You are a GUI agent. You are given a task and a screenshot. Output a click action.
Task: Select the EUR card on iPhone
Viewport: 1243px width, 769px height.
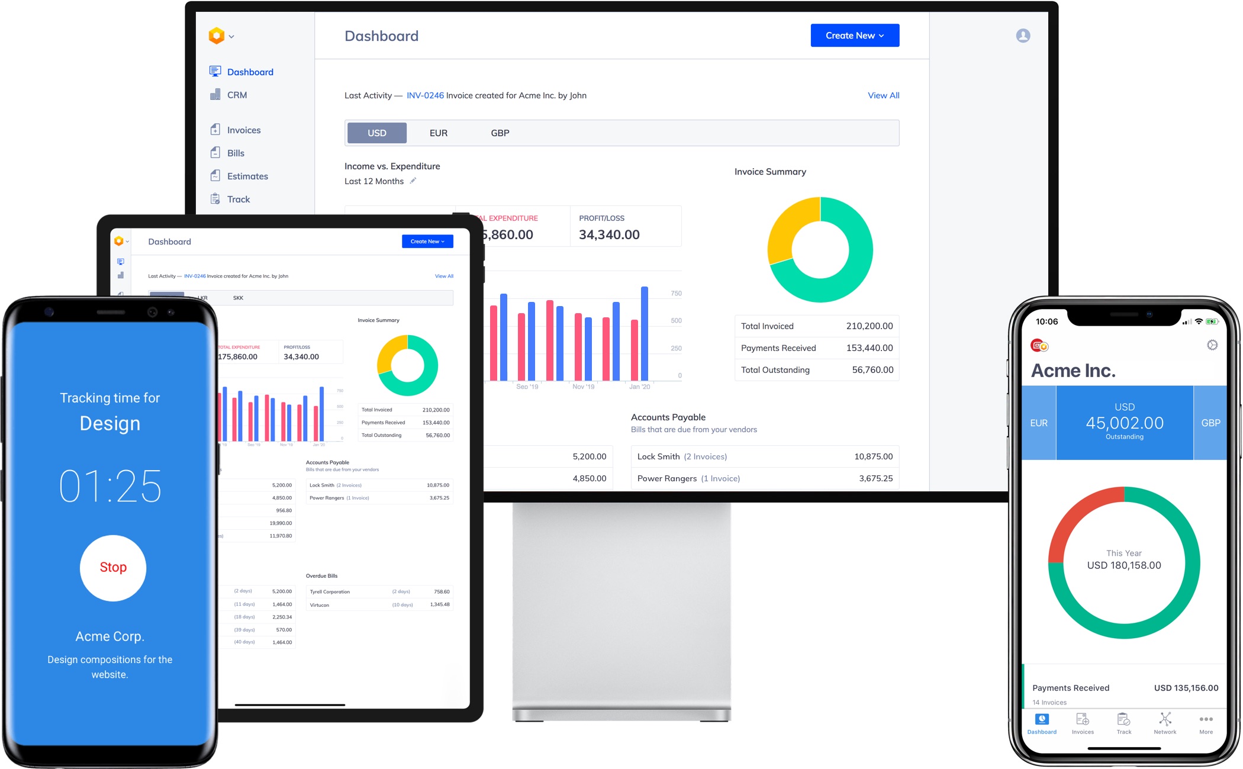pos(1039,423)
